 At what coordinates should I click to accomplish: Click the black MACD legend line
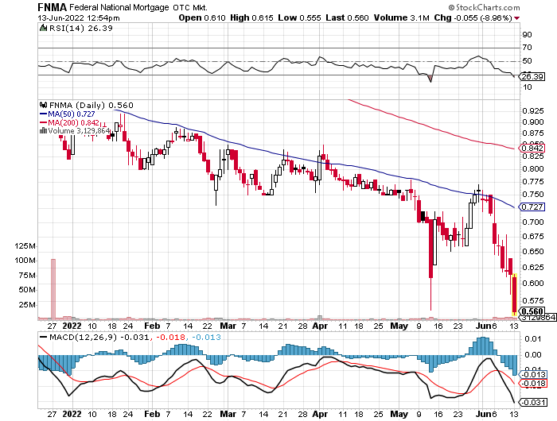click(43, 338)
